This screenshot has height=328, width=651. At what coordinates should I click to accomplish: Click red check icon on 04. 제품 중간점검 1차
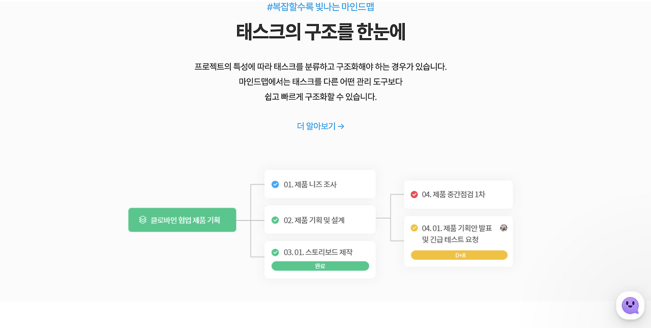tap(414, 194)
